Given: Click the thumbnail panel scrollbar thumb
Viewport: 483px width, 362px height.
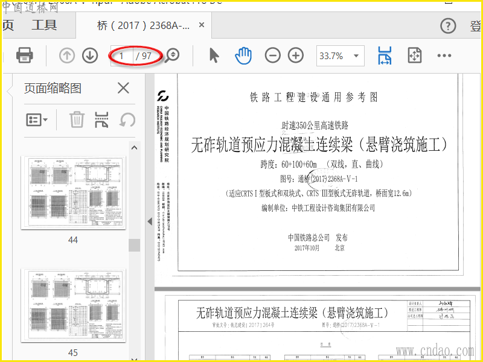Looking at the screenshot, I should point(134,246).
